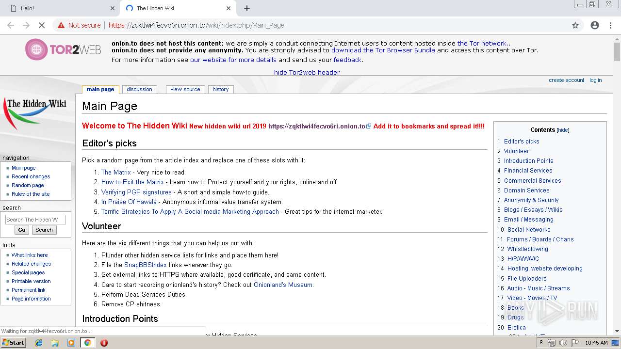Open Random page in navigation

[28, 185]
